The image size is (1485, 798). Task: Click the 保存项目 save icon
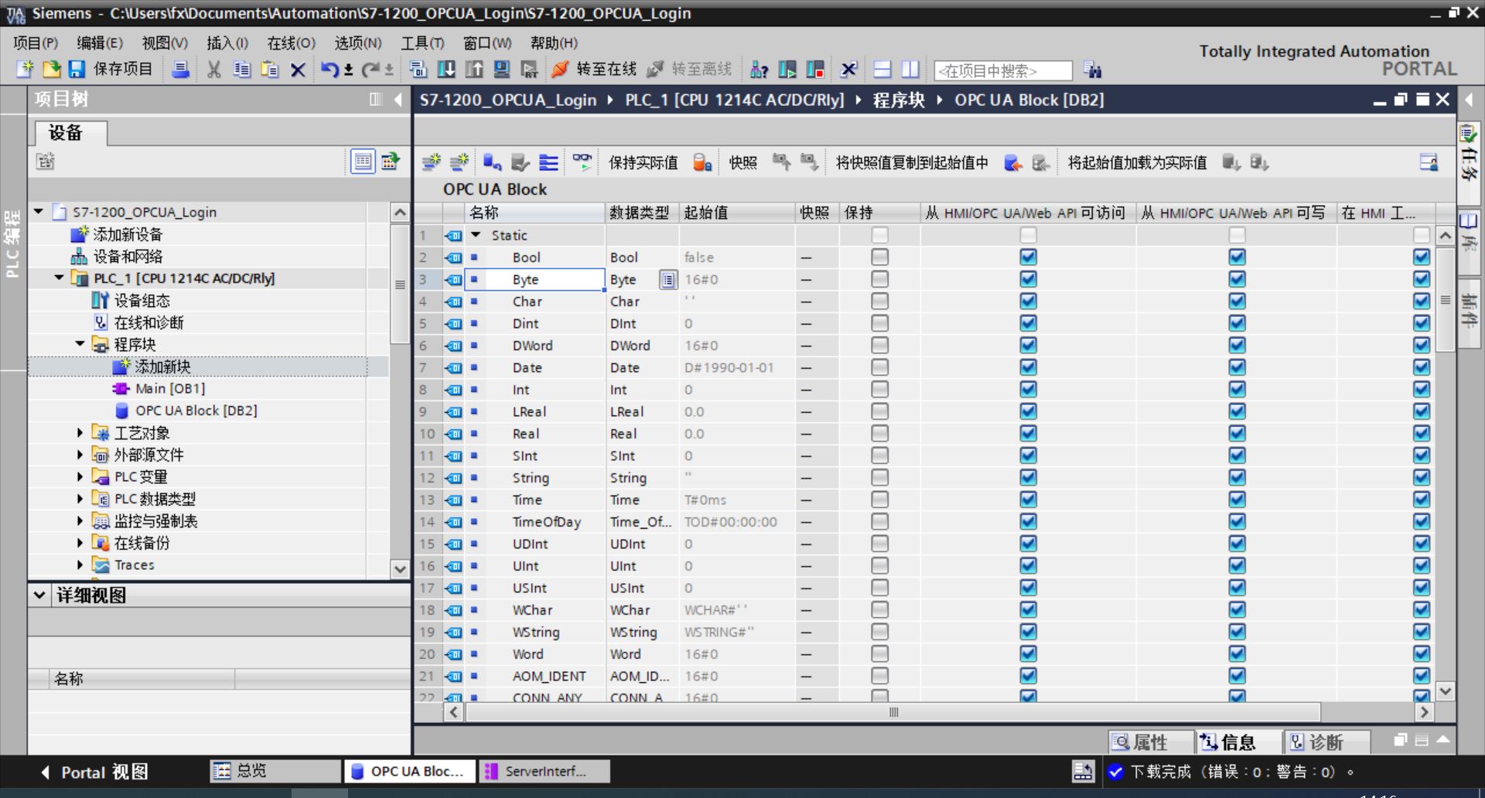tap(77, 70)
